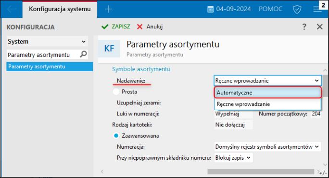Click the Wypełniaj field

(233, 114)
